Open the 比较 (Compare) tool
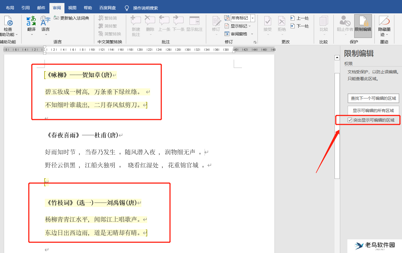402x253 pixels. click(324, 25)
